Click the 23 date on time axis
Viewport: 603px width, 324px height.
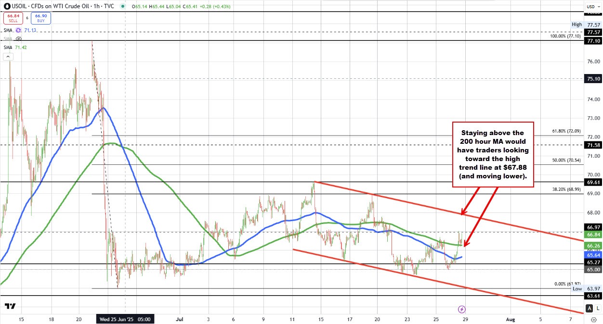[407, 319]
